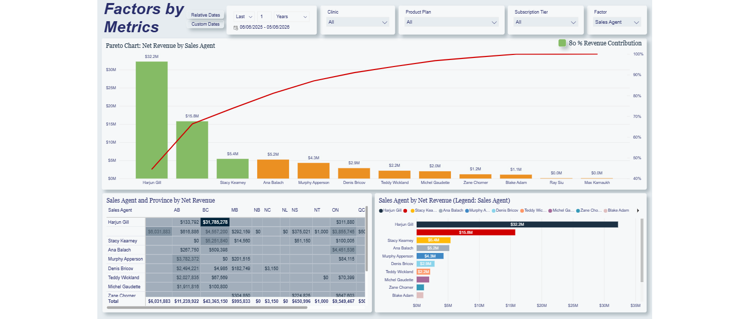Click Zane Chorner's $1.2M Pareto bar
Viewport: 750px width, 319px height.
[x=475, y=176]
